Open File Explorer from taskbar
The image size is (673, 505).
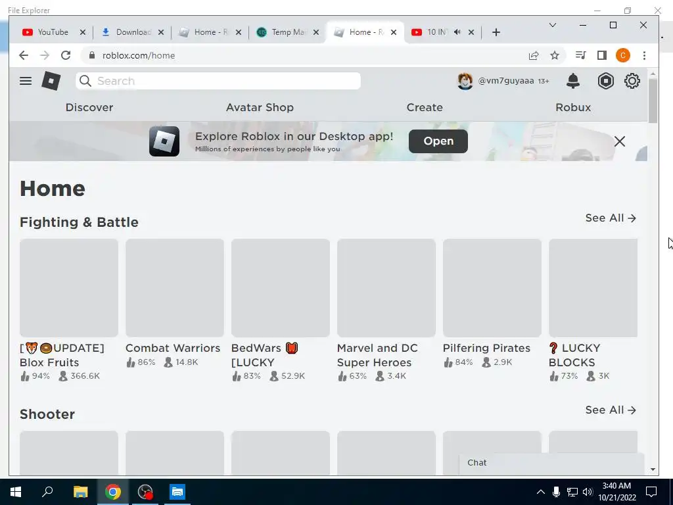(x=80, y=492)
